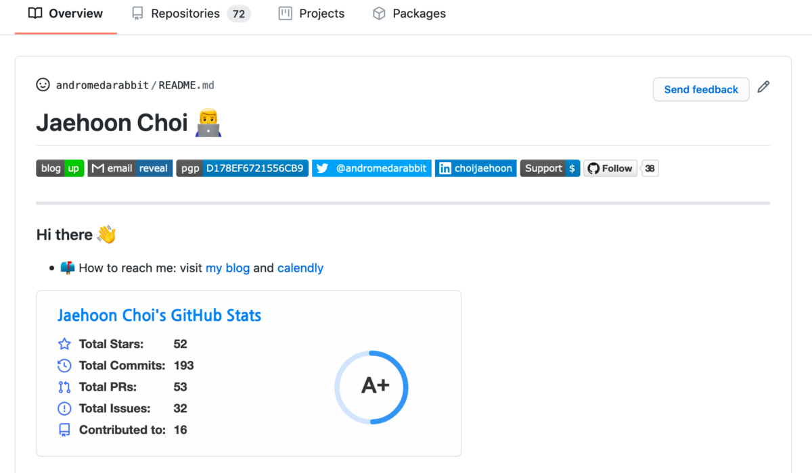Open the calendly link
812x473 pixels.
(x=300, y=268)
